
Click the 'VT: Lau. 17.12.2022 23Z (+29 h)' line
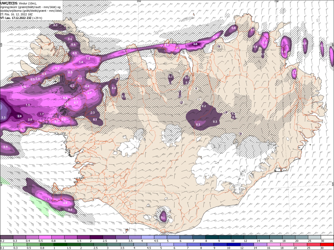(x=21, y=18)
